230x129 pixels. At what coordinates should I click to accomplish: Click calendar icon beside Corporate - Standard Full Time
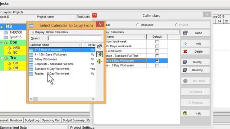point(31,64)
